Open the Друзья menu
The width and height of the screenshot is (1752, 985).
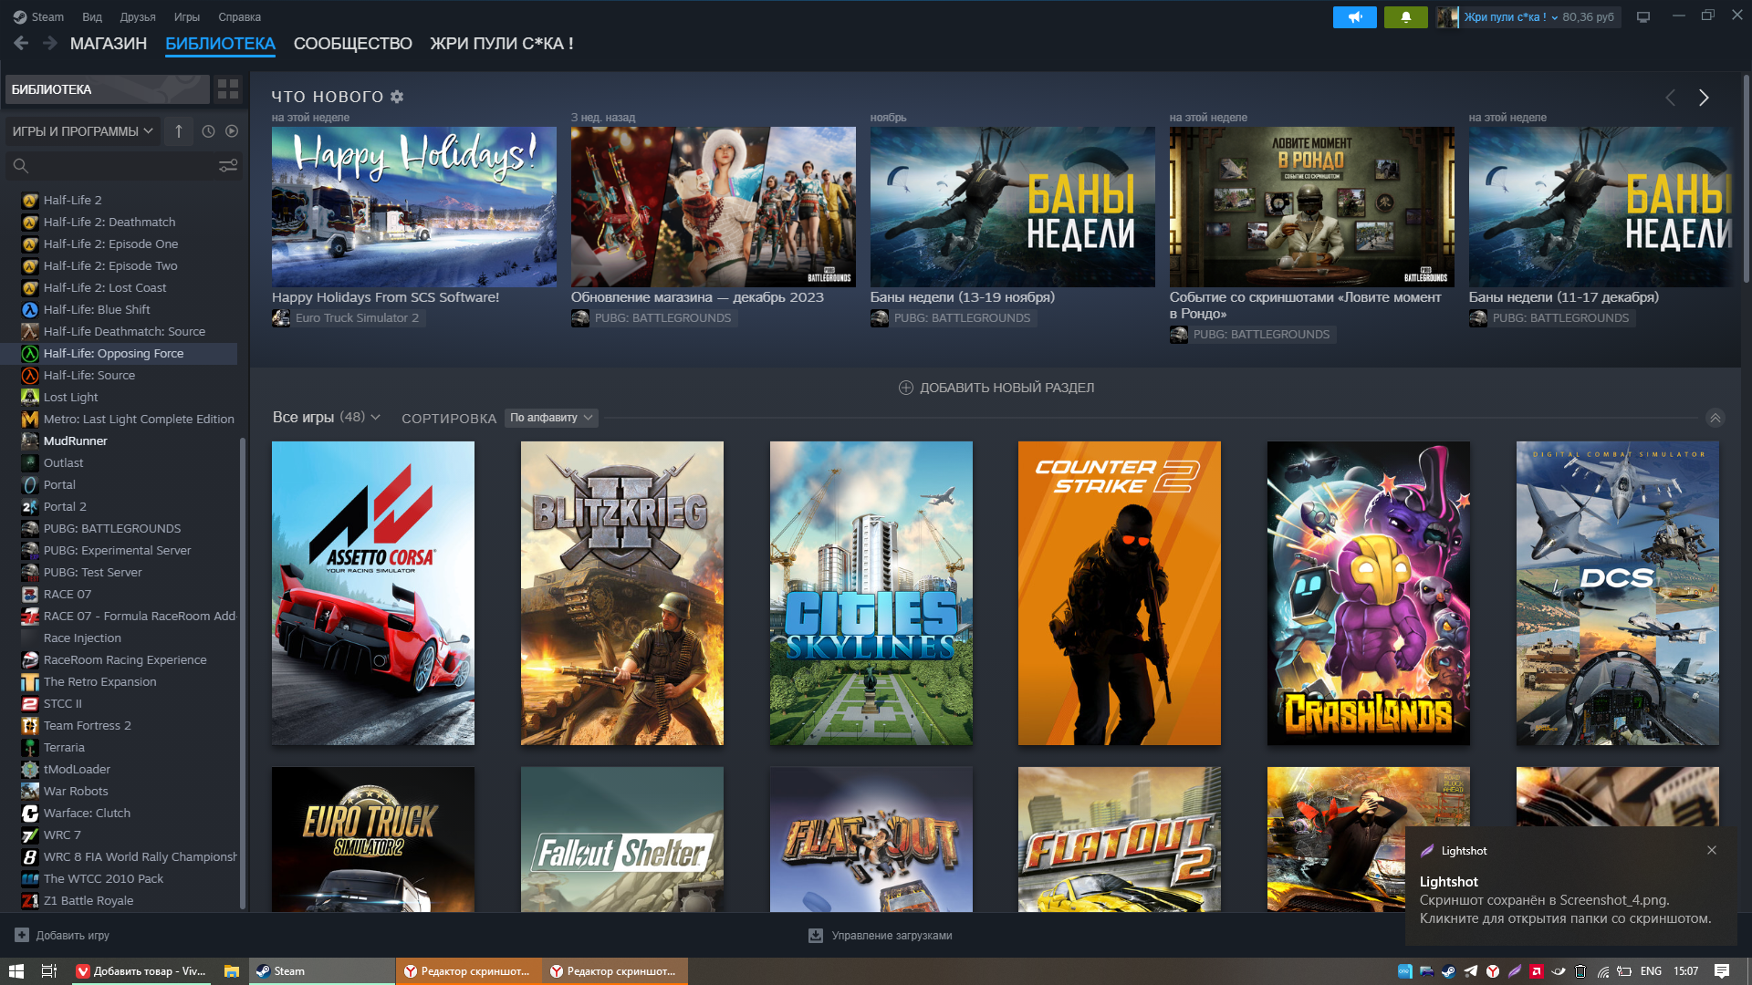click(138, 17)
